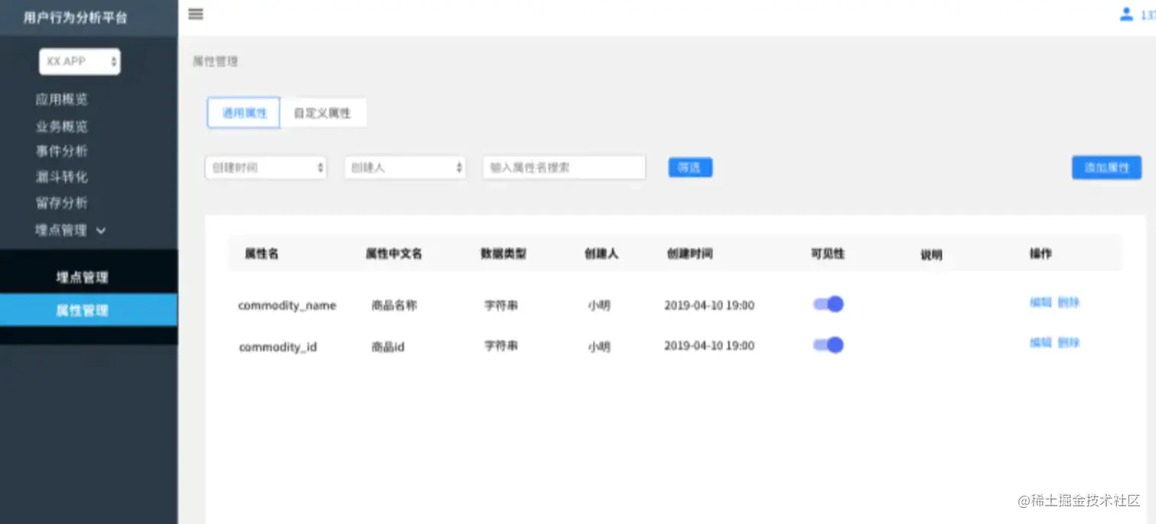Click the commodity_id cell
Viewport: 1156px width, 524px height.
[x=278, y=347]
